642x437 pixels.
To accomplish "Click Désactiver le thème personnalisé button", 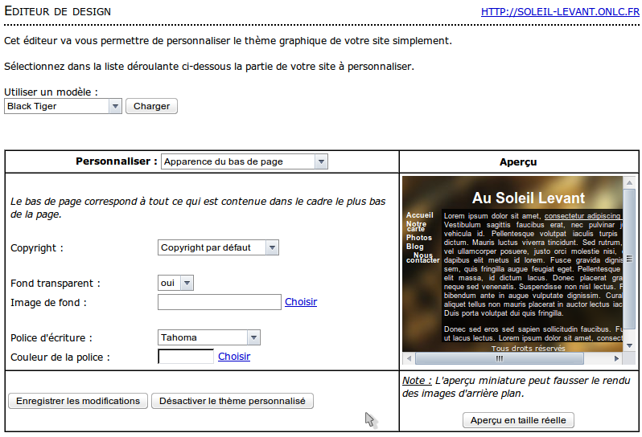I will tap(233, 401).
